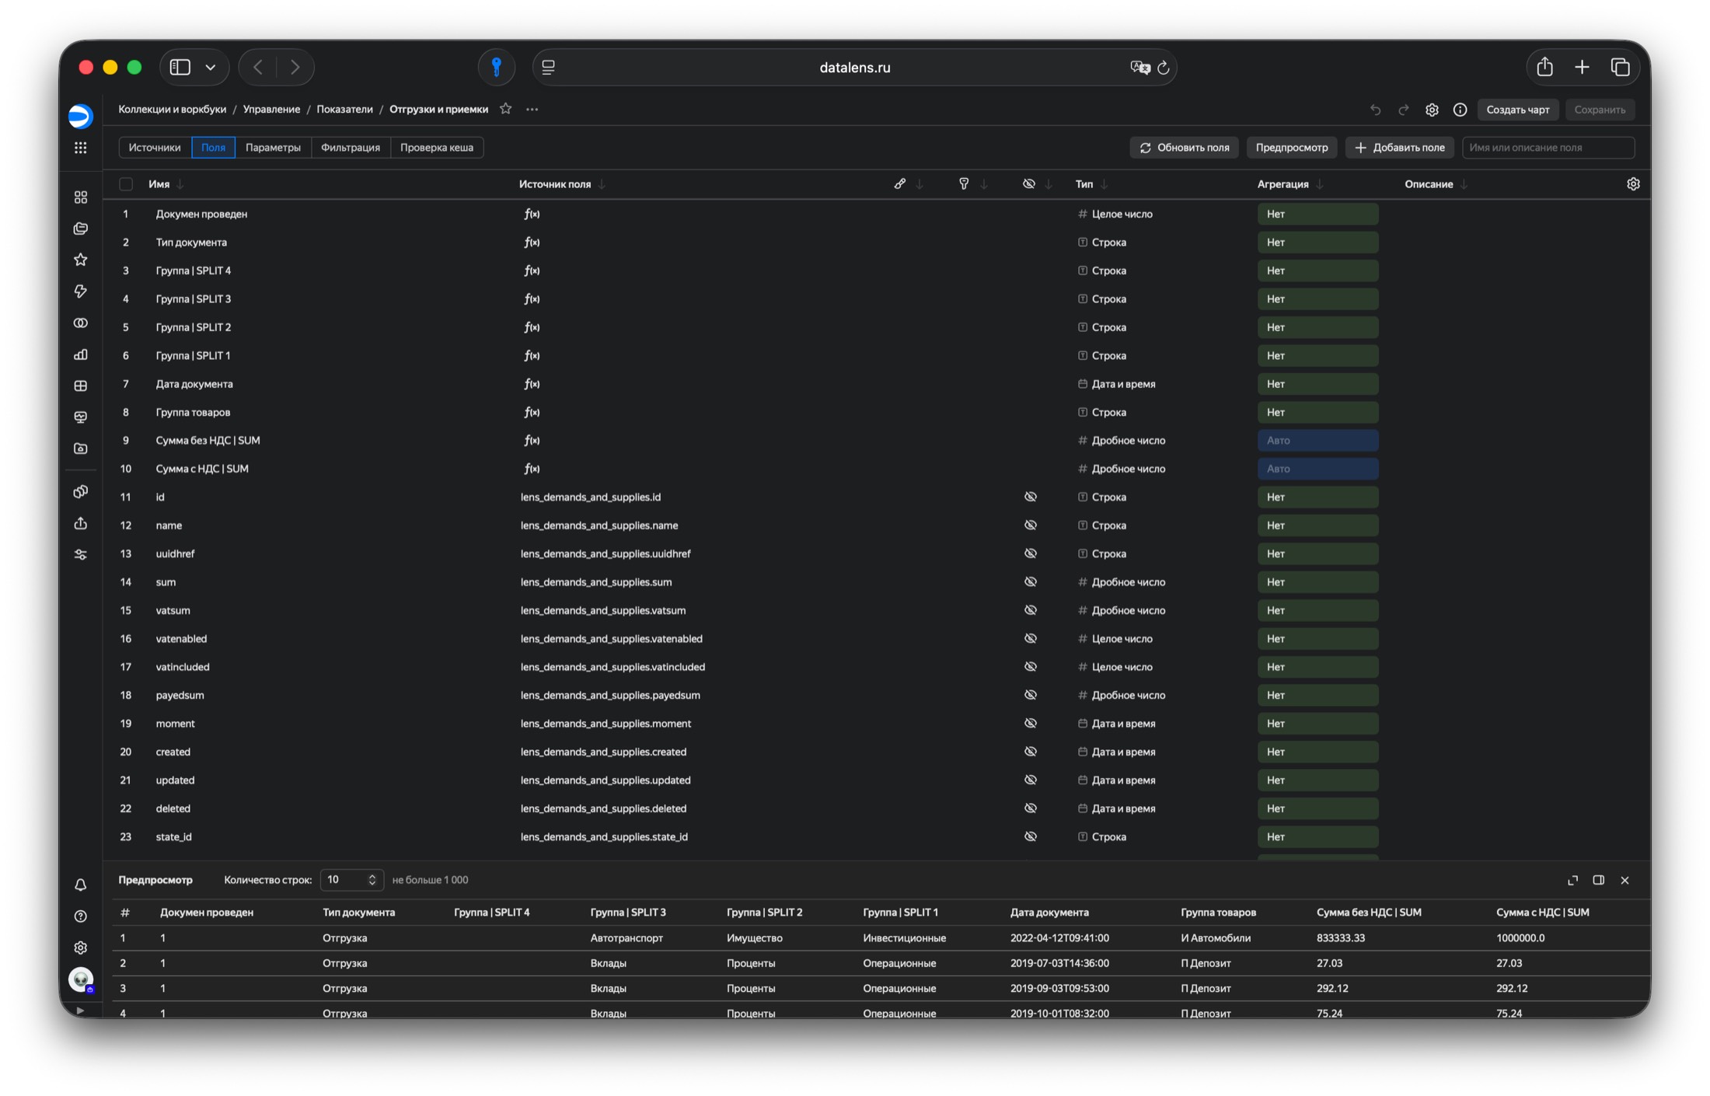Show dataset info icon

(x=1460, y=110)
